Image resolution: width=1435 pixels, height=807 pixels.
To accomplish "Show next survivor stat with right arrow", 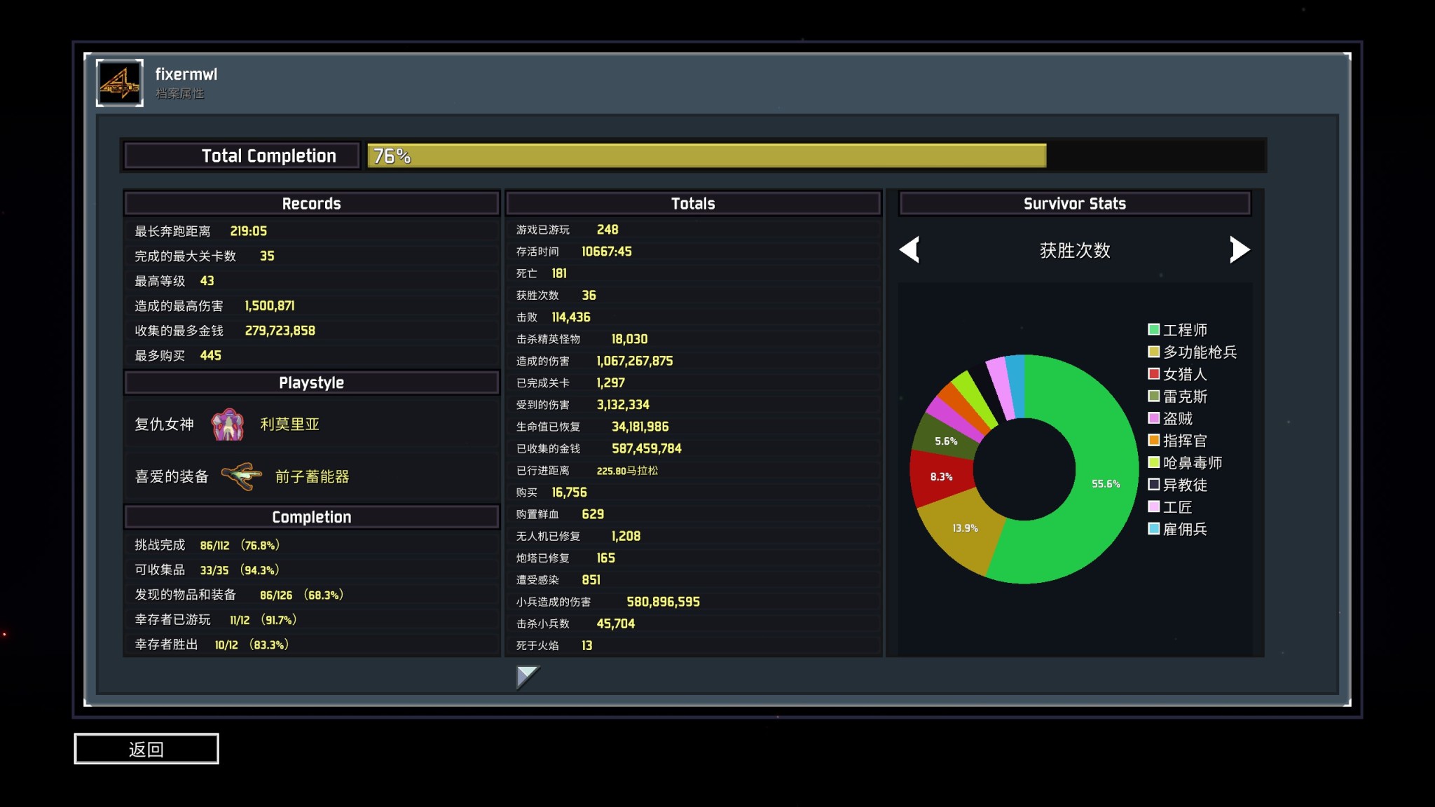I will (x=1239, y=250).
